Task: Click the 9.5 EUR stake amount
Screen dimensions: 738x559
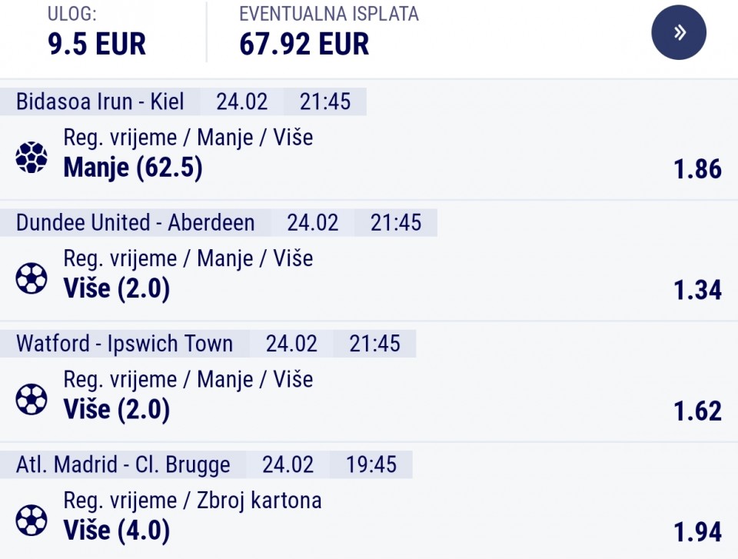Action: (97, 44)
